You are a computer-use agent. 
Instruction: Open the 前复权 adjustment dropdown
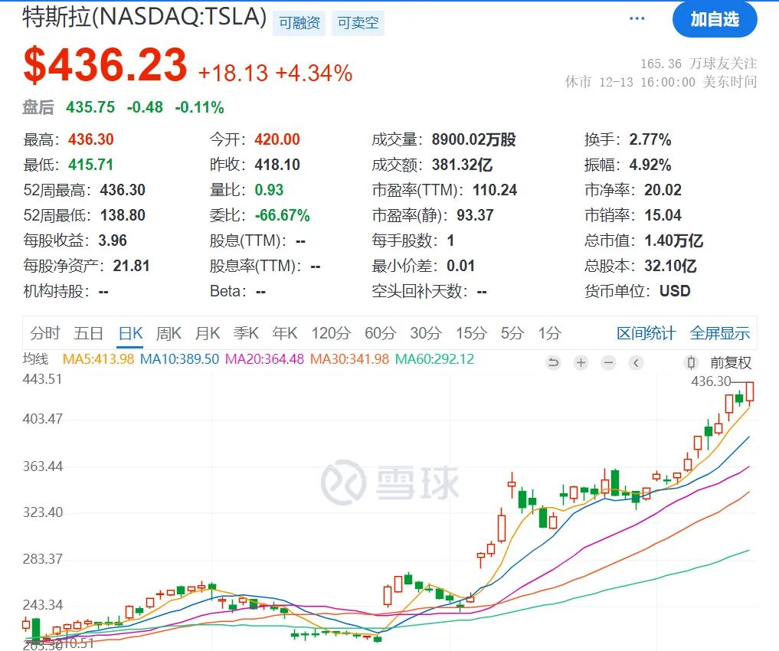tap(731, 362)
